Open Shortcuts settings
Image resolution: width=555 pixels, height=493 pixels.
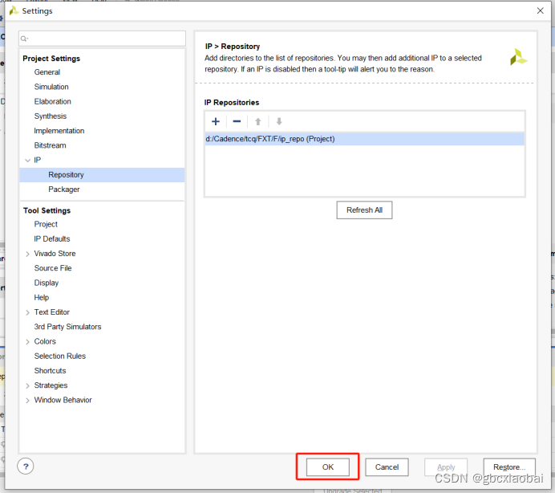[x=50, y=371]
